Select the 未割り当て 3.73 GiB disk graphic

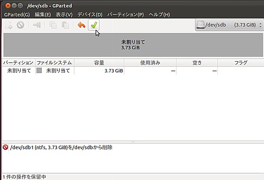[133, 45]
